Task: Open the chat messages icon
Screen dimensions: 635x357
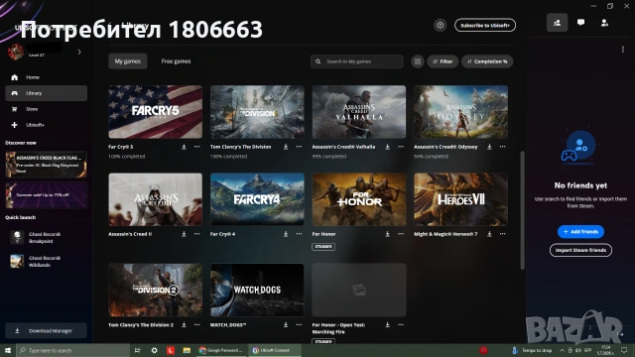Action: [580, 23]
